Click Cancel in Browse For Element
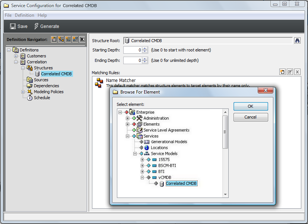308x224 pixels. coord(251,117)
